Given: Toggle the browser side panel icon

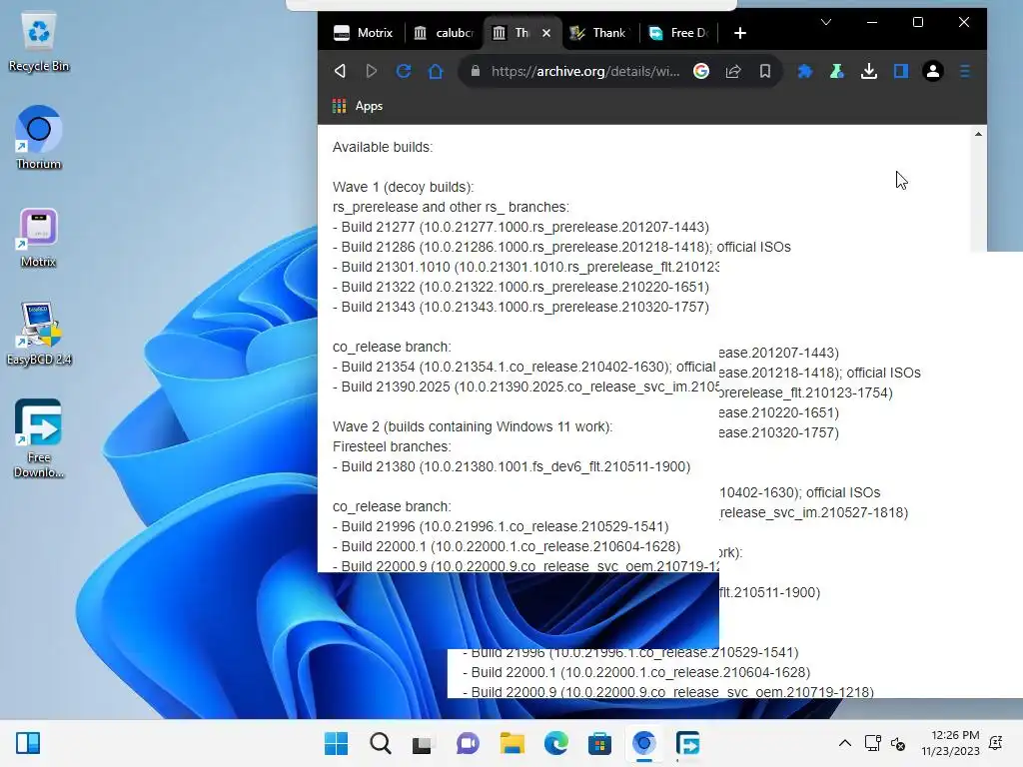Looking at the screenshot, I should 901,71.
